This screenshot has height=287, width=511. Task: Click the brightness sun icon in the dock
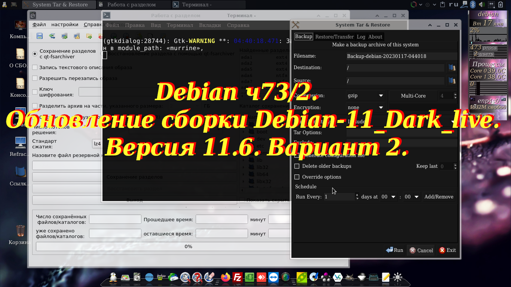[398, 277]
